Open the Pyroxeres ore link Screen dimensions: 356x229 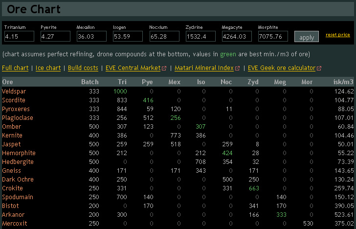click(x=16, y=109)
